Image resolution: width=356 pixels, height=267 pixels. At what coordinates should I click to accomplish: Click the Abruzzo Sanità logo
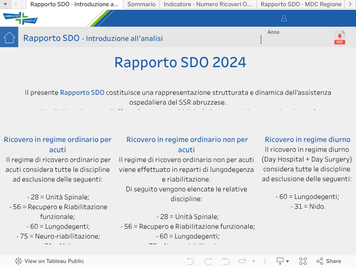(x=20, y=18)
